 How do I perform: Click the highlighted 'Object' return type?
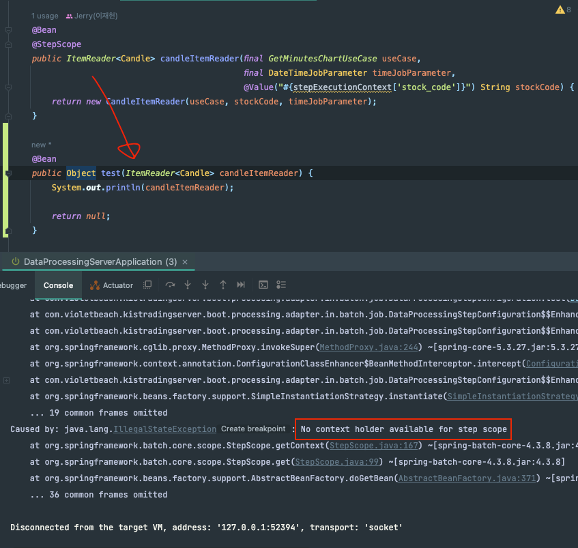[81, 173]
